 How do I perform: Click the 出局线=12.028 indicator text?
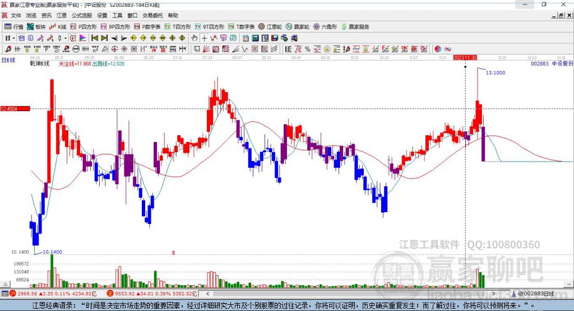108,64
